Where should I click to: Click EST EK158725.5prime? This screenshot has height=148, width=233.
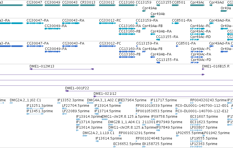click(144, 147)
